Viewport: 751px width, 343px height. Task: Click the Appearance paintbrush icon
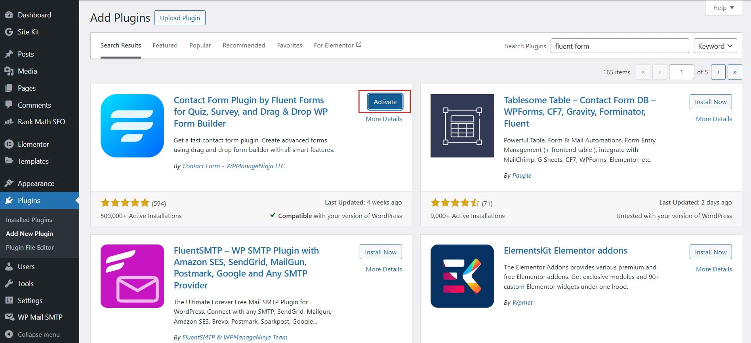pos(9,184)
